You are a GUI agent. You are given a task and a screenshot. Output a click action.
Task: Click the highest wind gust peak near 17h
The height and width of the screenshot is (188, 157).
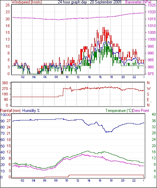pos(104,27)
